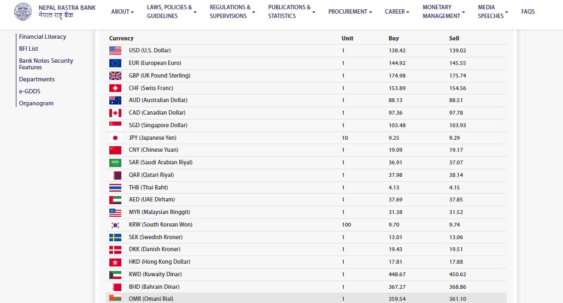Click the Buy column header
Viewport: 563px width, 303px height.
point(394,38)
